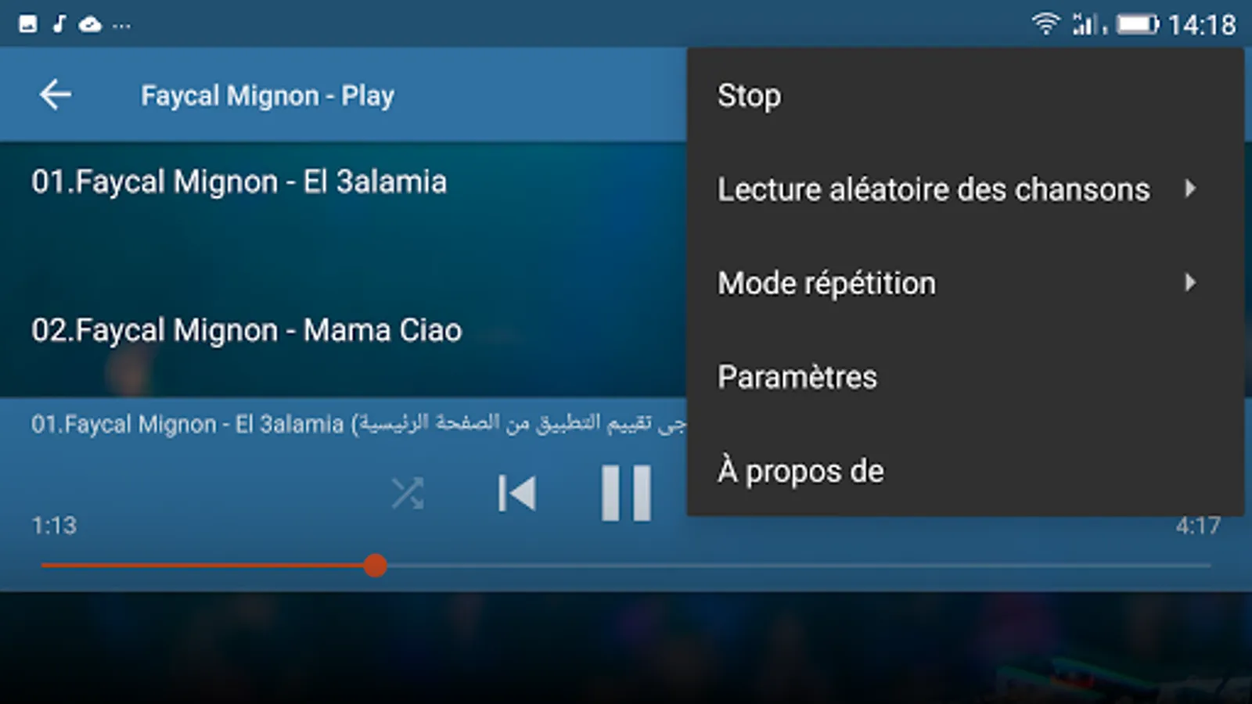Tap the battery icon in status bar
1252x704 pixels.
pyautogui.click(x=1138, y=24)
